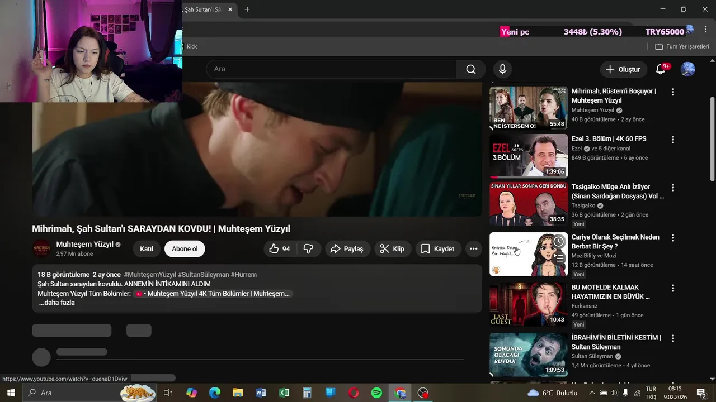Subscribe using Abone ol button
716x402 pixels.
click(185, 249)
